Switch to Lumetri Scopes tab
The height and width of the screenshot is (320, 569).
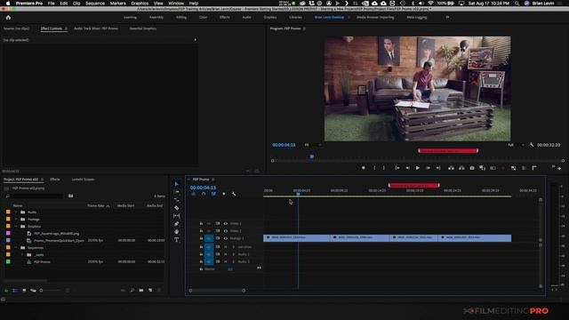[83, 180]
